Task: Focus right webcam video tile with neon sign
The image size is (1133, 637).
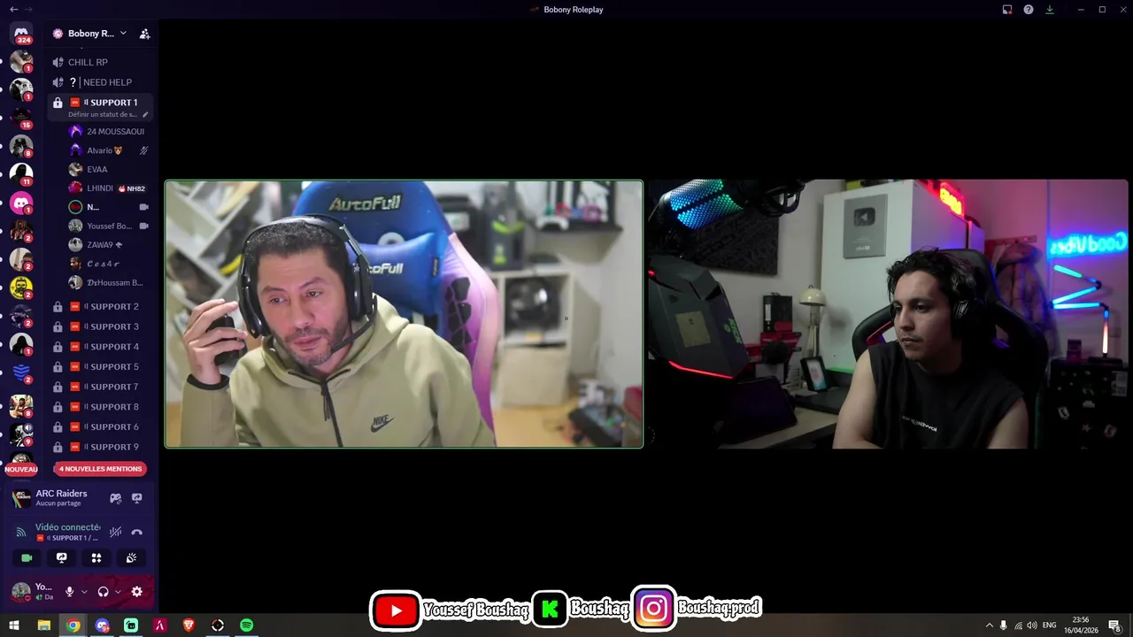Action: [x=889, y=314]
